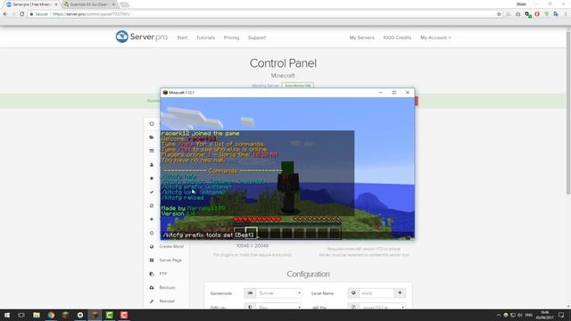
Task: Click the green shield extension icon
Action: [547, 14]
